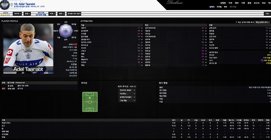Open the 훈련 tab in top menu
Screen dimensions: 271x140
[249, 3]
